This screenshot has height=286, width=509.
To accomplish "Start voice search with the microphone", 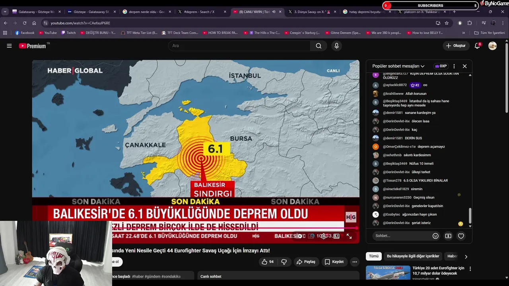I will (x=336, y=46).
